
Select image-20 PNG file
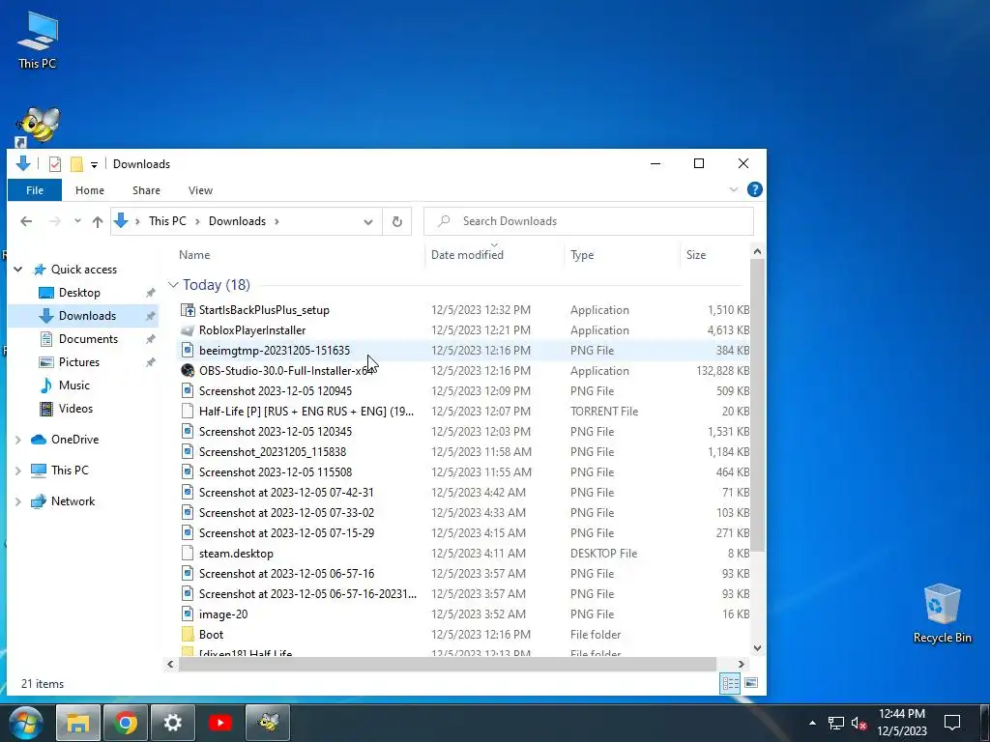tap(223, 614)
